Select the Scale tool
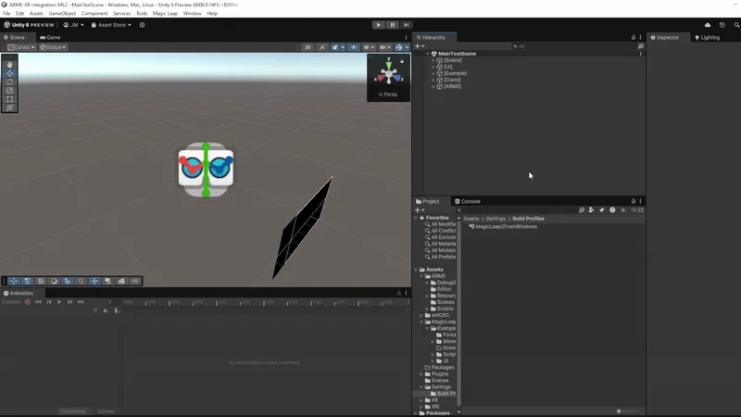The image size is (741, 417). click(x=9, y=90)
